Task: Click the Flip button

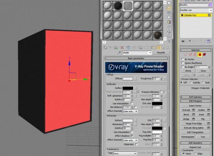Action: 203,119
